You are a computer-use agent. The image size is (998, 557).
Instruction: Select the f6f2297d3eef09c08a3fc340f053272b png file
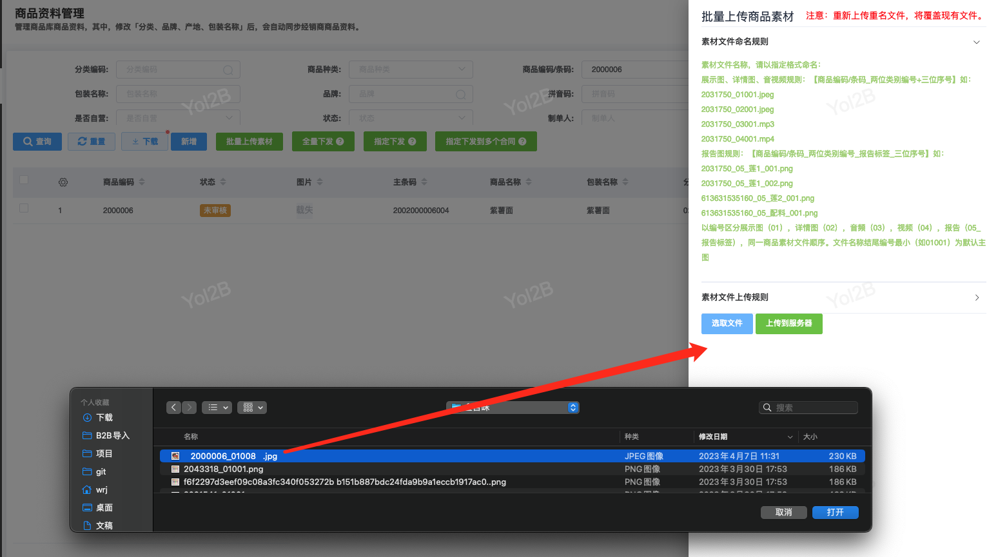pyautogui.click(x=512, y=482)
